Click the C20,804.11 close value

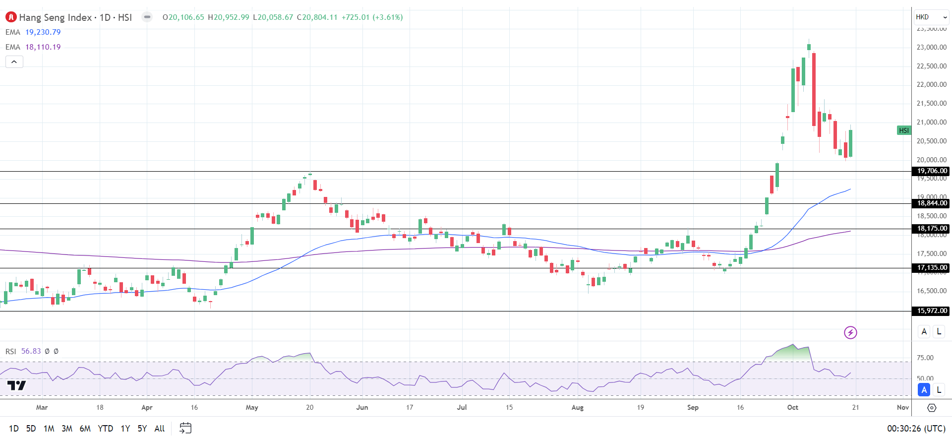tap(317, 17)
